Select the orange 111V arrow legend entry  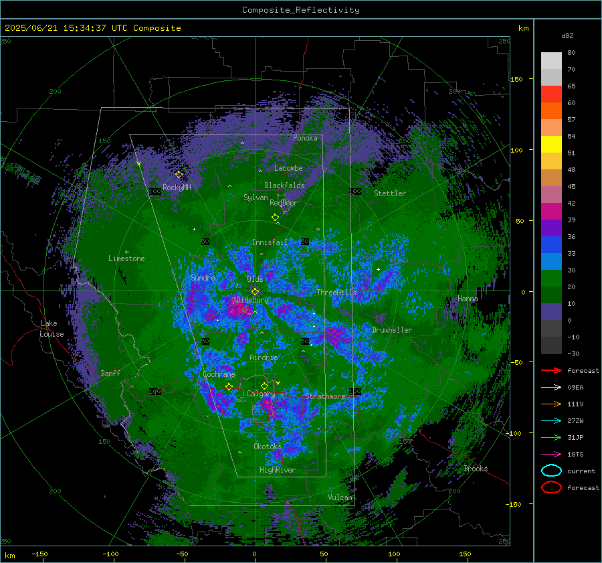551,404
